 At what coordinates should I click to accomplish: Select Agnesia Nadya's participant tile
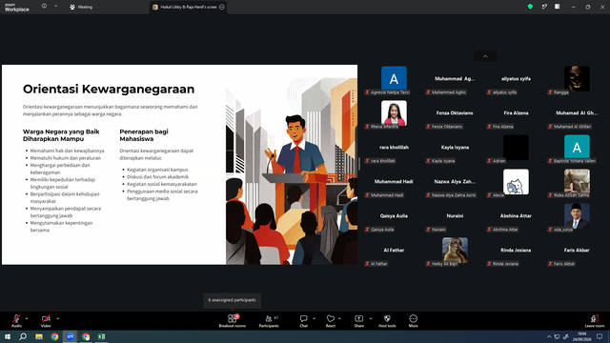coord(394,80)
